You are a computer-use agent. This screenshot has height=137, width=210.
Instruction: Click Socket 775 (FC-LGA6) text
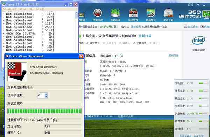112,84
